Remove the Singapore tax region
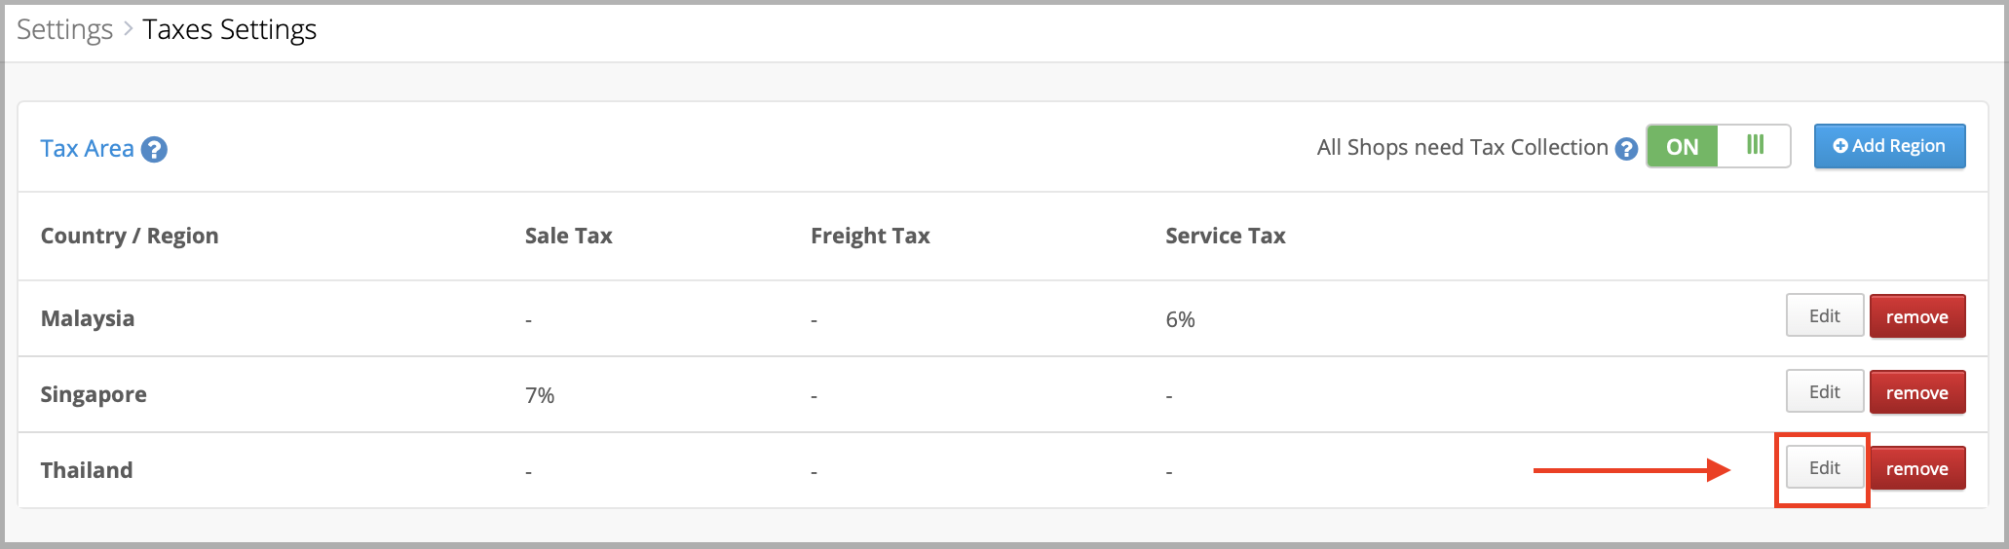This screenshot has height=549, width=2009. point(1917,392)
